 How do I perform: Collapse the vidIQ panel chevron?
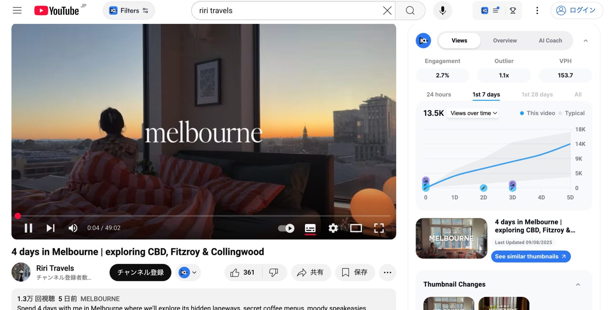586,41
